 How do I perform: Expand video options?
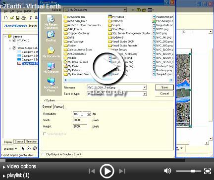(19, 167)
